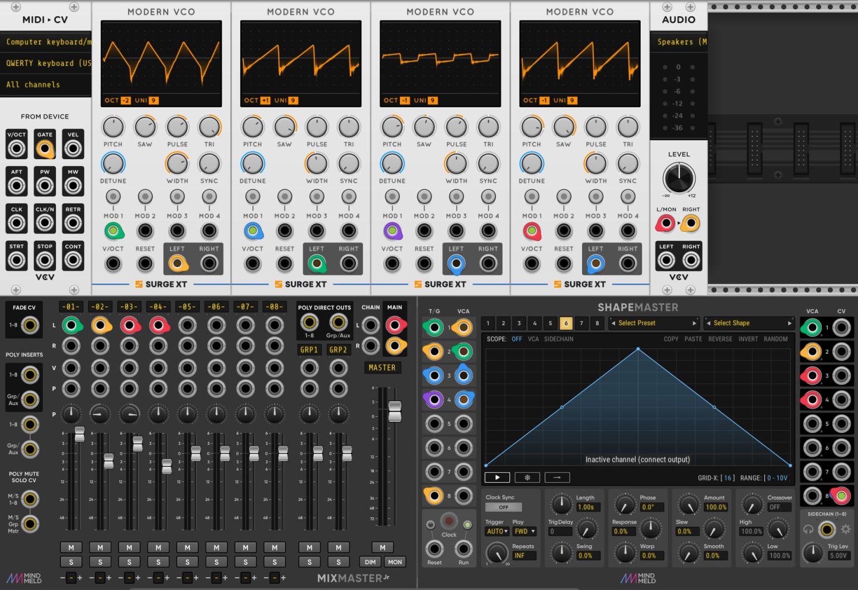Solo mixer track 08

click(x=274, y=562)
